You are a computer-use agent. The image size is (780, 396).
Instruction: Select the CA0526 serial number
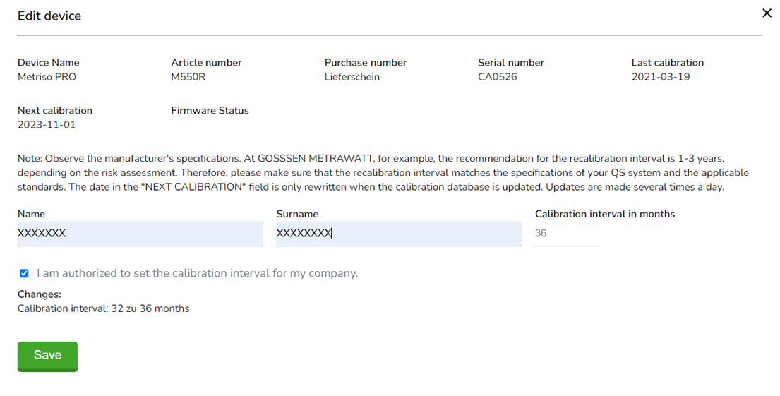pos(498,77)
